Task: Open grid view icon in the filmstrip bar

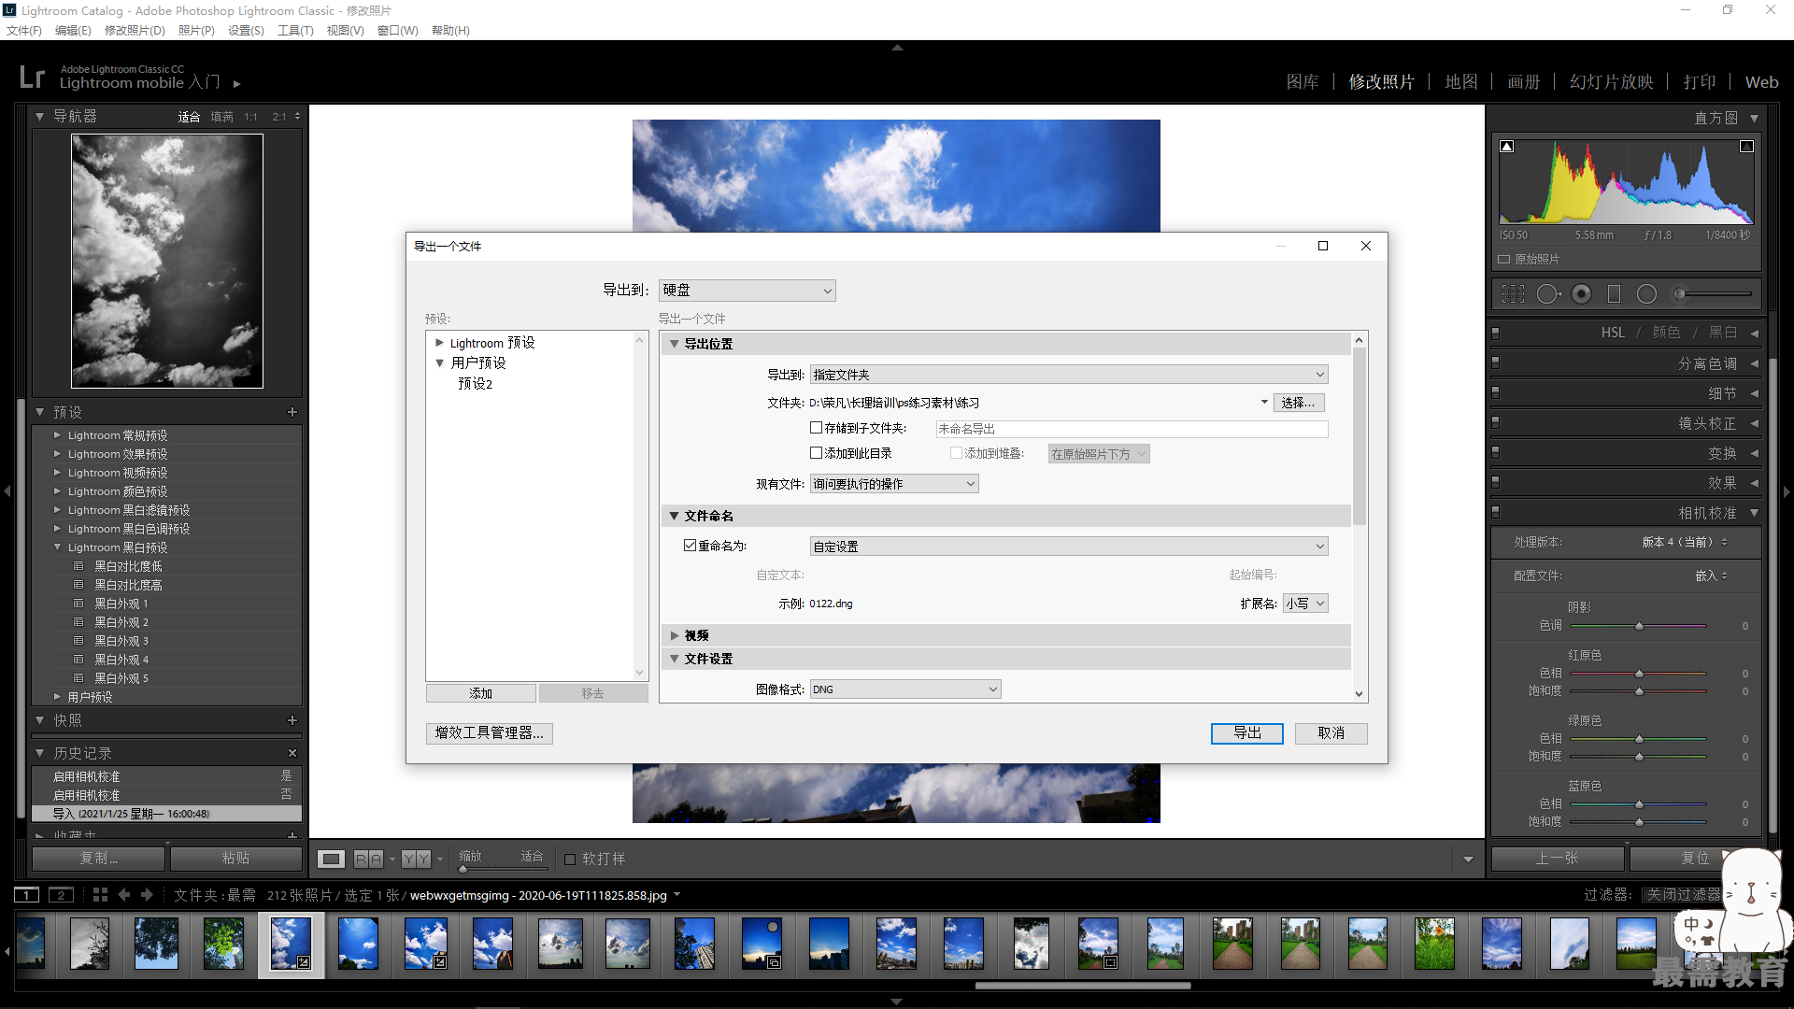Action: (x=100, y=895)
